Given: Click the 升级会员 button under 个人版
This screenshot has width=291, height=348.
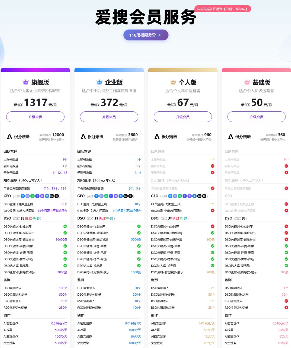Looking at the screenshot, I should tap(182, 117).
